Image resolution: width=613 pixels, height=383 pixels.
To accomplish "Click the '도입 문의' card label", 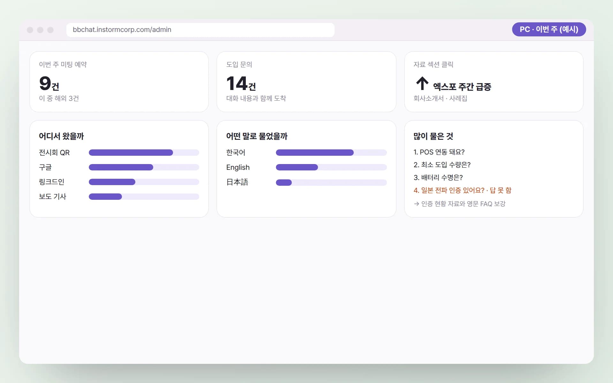I will [239, 64].
